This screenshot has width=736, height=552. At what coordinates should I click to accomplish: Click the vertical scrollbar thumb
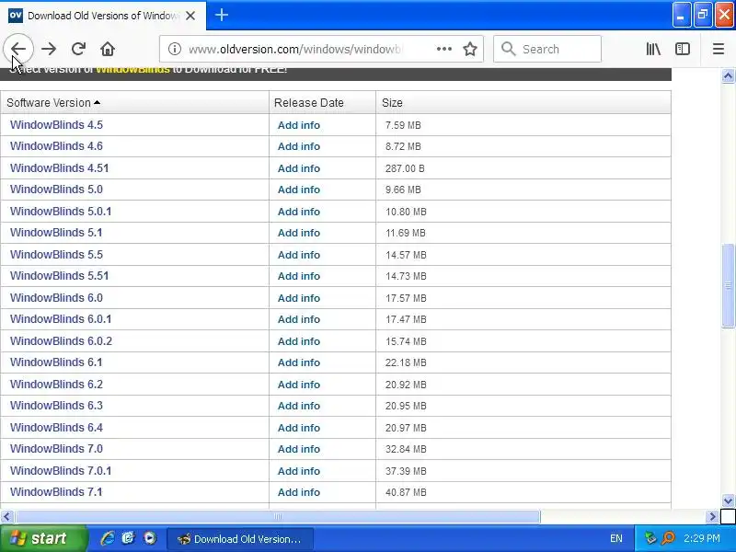click(x=728, y=285)
